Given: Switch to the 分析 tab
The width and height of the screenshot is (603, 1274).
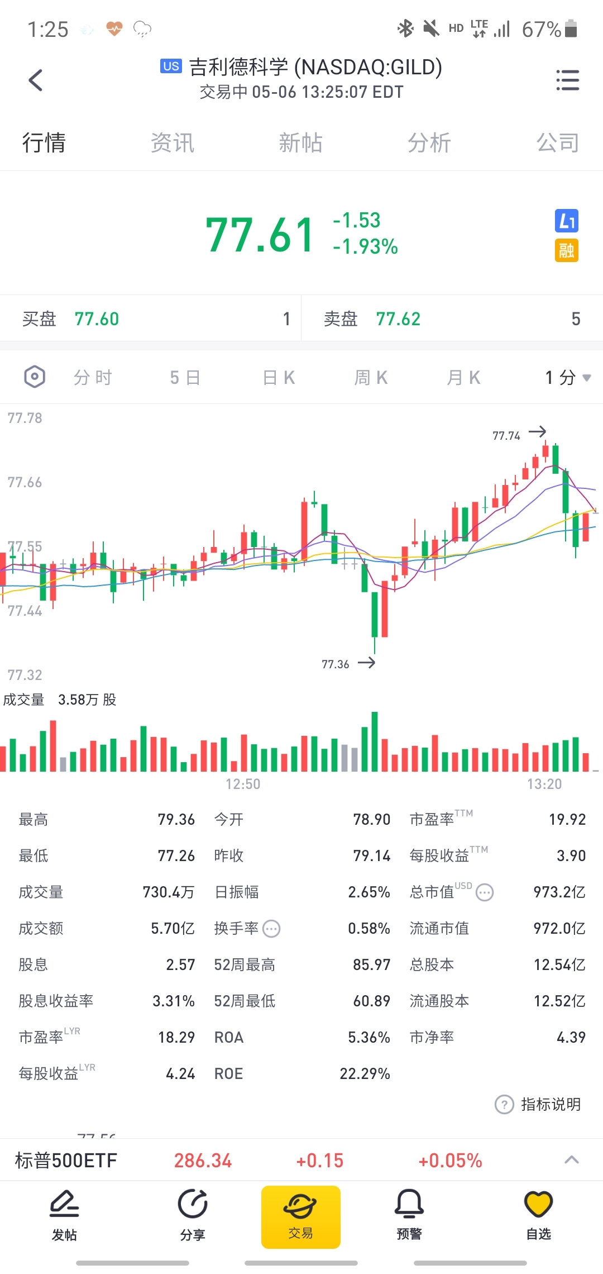Looking at the screenshot, I should pos(429,143).
